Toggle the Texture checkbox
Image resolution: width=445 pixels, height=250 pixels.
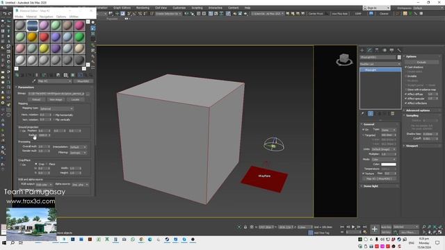(x=364, y=173)
